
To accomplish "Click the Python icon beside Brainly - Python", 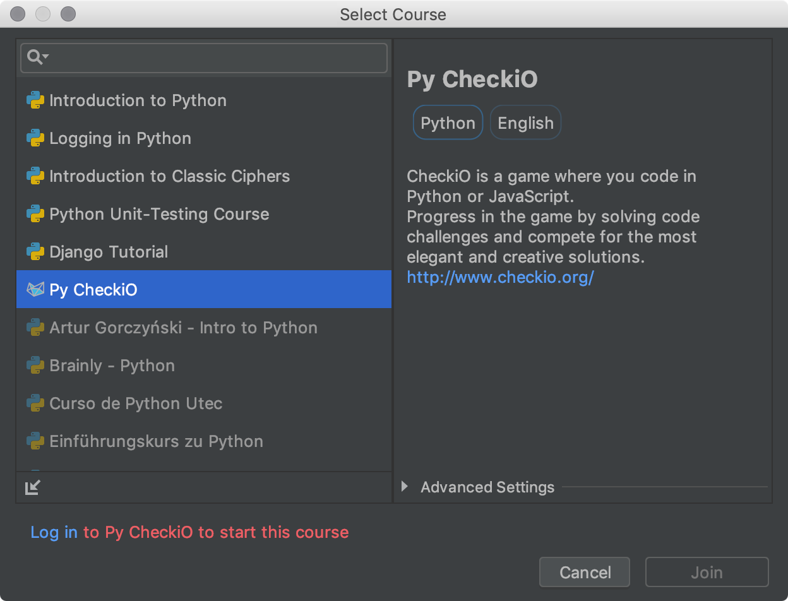I will 35,366.
